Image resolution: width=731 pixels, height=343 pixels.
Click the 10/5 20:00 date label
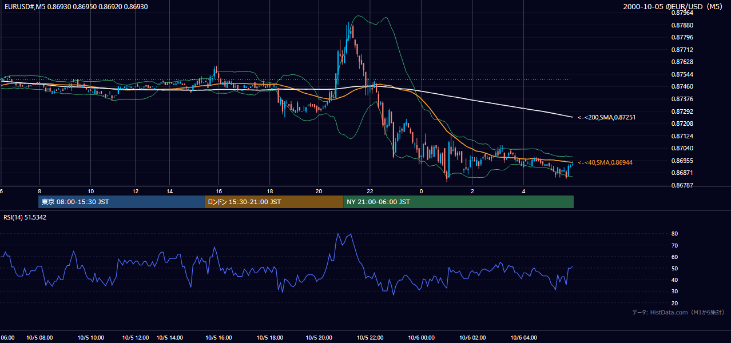319,337
